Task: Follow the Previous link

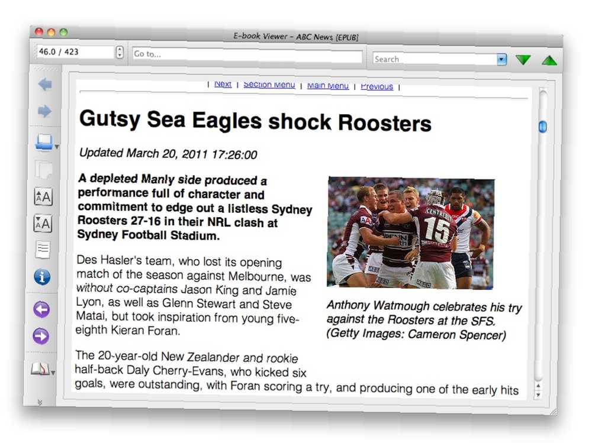Action: tap(377, 87)
